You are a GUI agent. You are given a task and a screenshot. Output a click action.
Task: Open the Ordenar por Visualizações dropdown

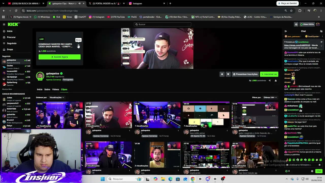tap(57, 97)
